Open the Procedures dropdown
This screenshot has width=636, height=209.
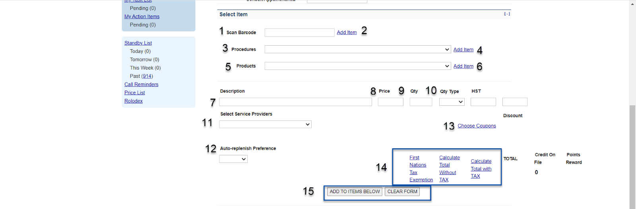coord(357,50)
